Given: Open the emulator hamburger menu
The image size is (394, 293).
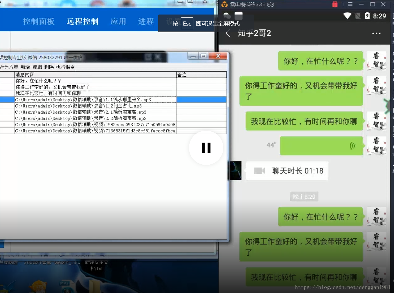Looking at the screenshot, I should click(x=350, y=4).
